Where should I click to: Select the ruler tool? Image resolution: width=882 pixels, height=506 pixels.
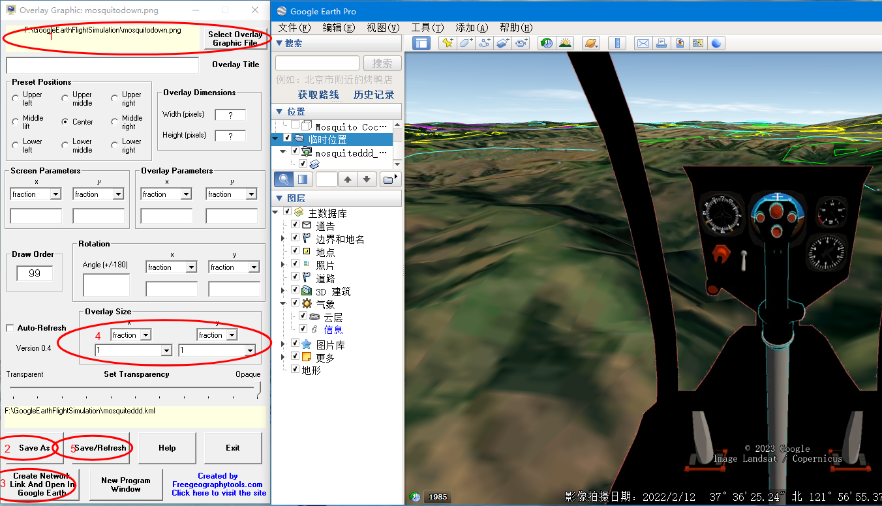point(616,43)
